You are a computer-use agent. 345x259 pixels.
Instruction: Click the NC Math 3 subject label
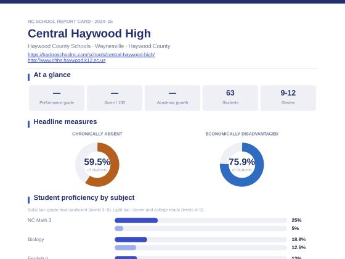(39, 220)
